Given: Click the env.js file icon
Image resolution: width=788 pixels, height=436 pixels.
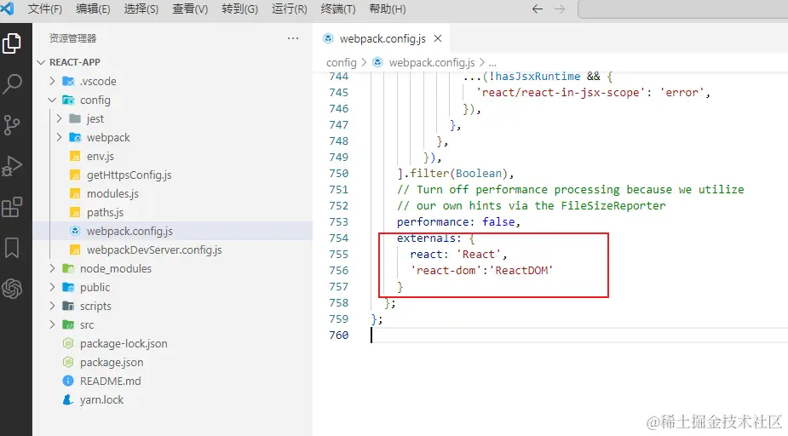Looking at the screenshot, I should (x=75, y=156).
